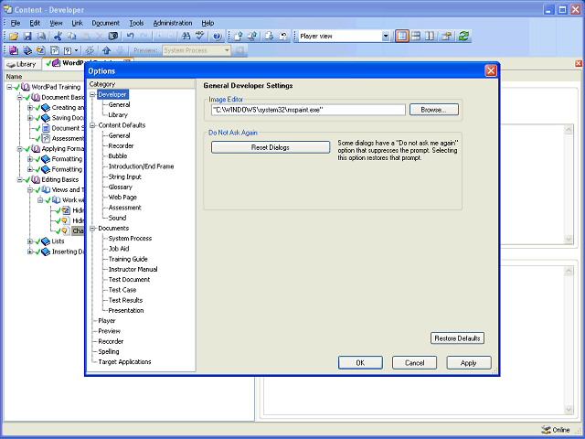The image size is (585, 439).
Task: Expand the Lists tree node
Action: tap(30, 241)
